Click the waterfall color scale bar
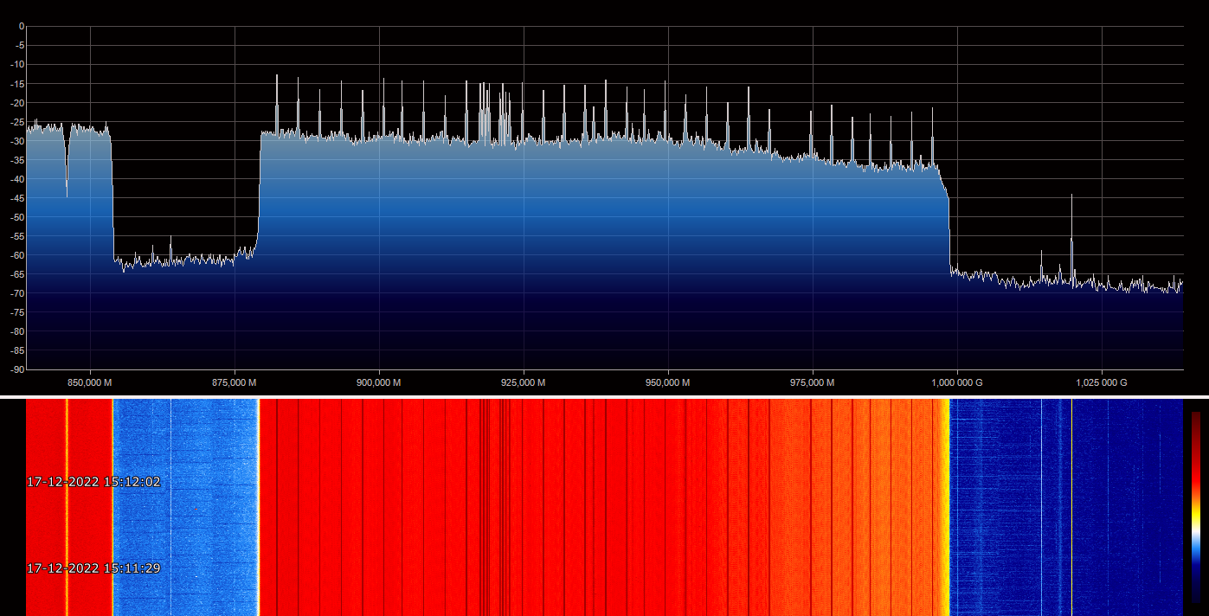 coord(1196,506)
